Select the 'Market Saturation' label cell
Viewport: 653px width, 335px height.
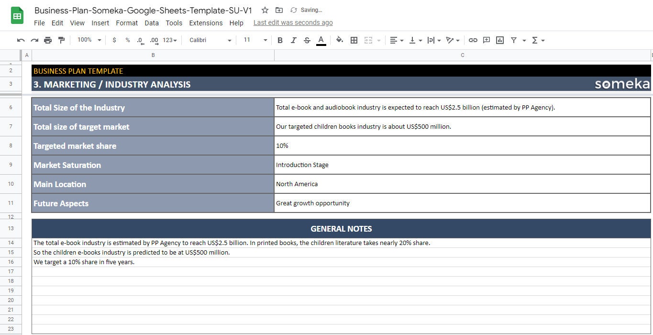pos(153,165)
